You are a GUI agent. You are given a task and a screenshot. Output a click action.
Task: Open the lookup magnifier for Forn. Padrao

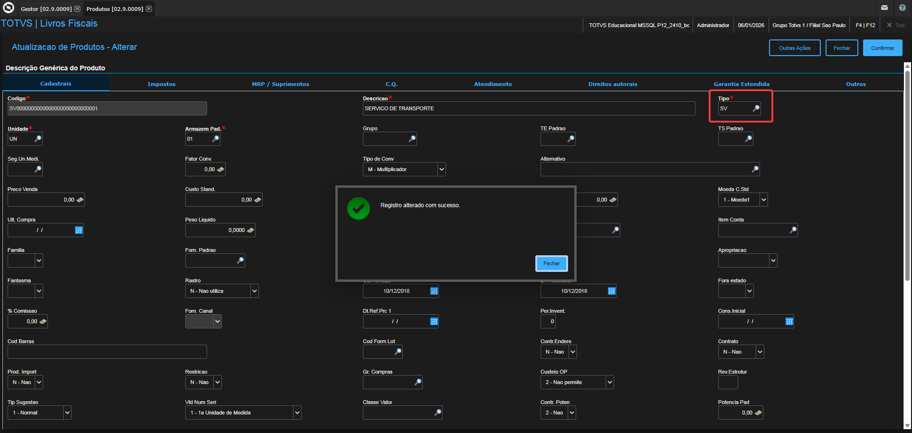tap(240, 260)
